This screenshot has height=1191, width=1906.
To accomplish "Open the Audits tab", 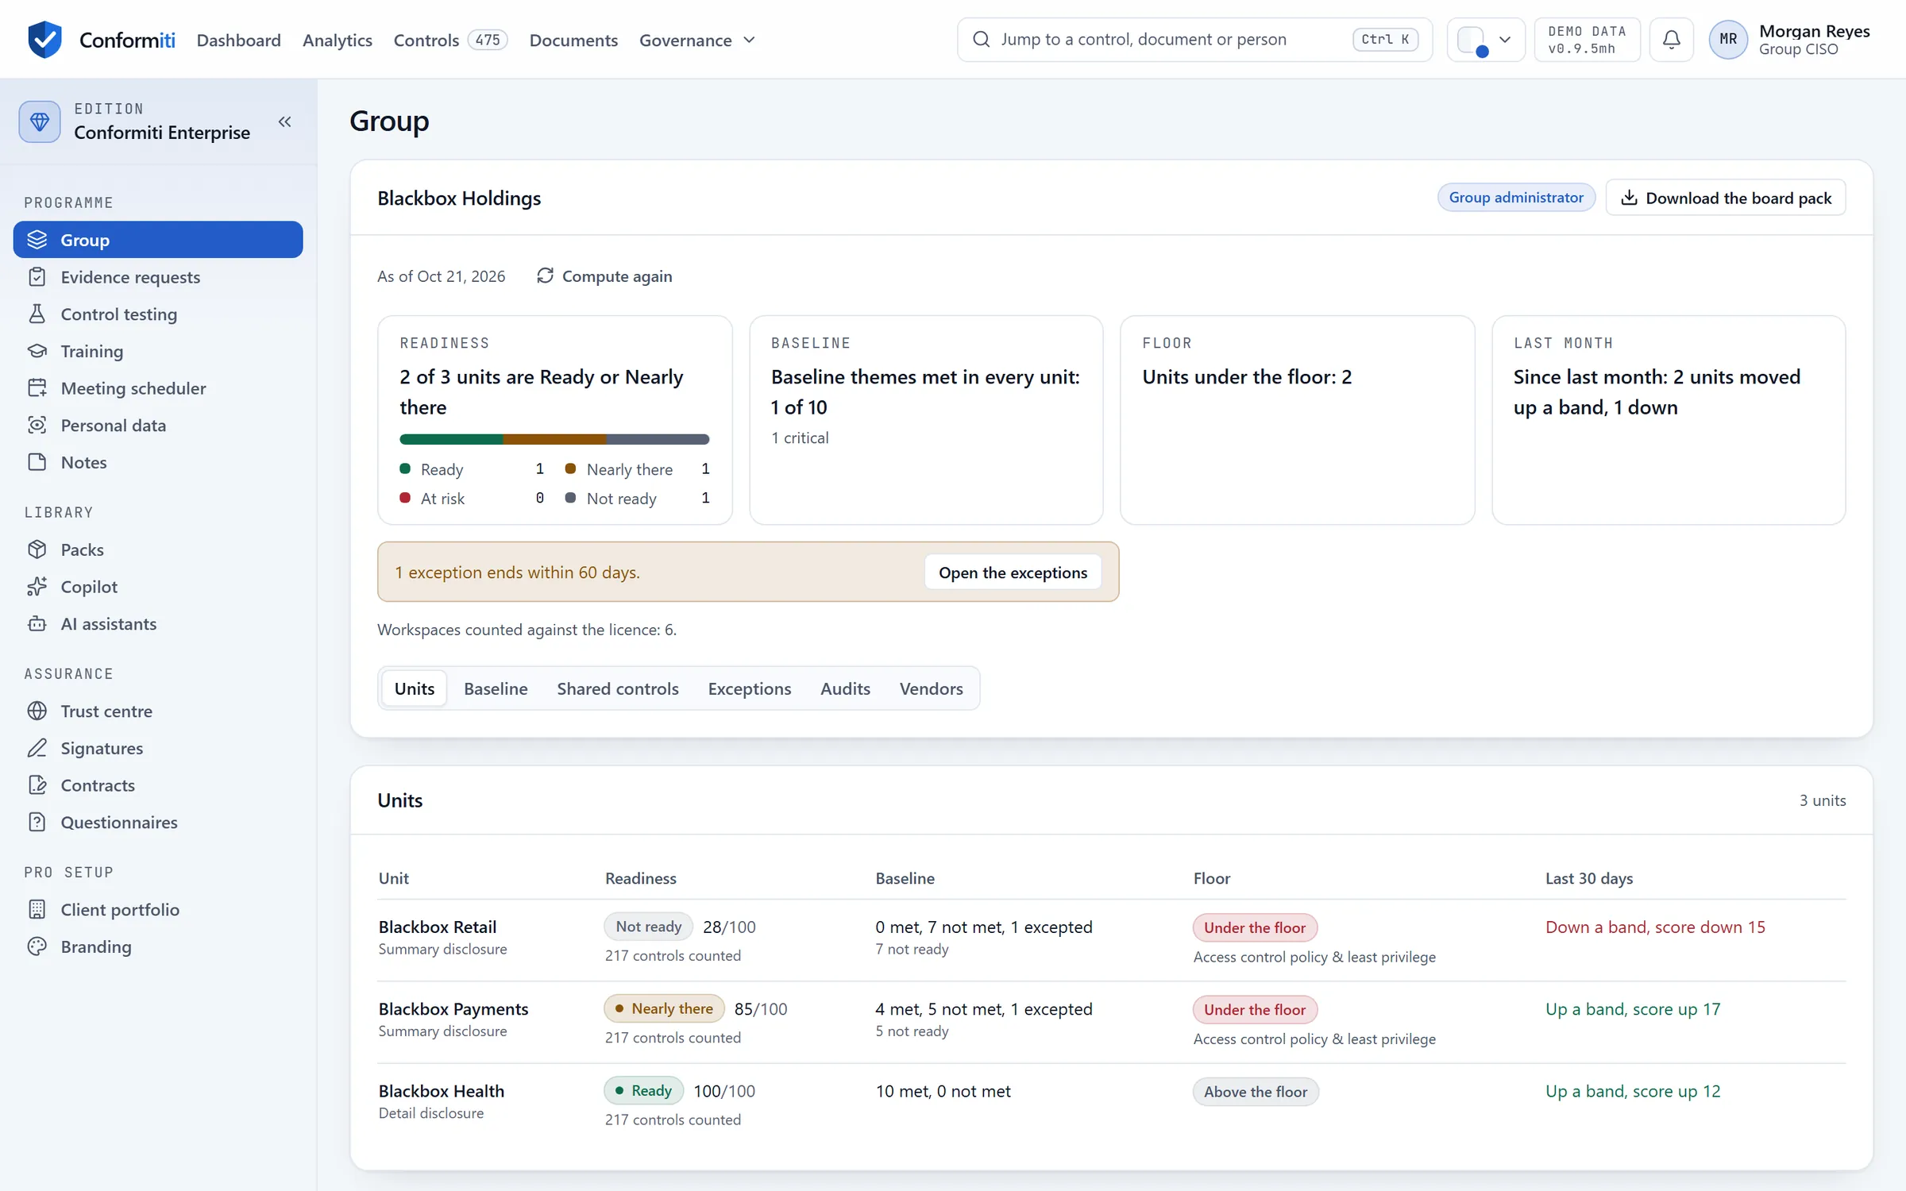I will coord(845,688).
